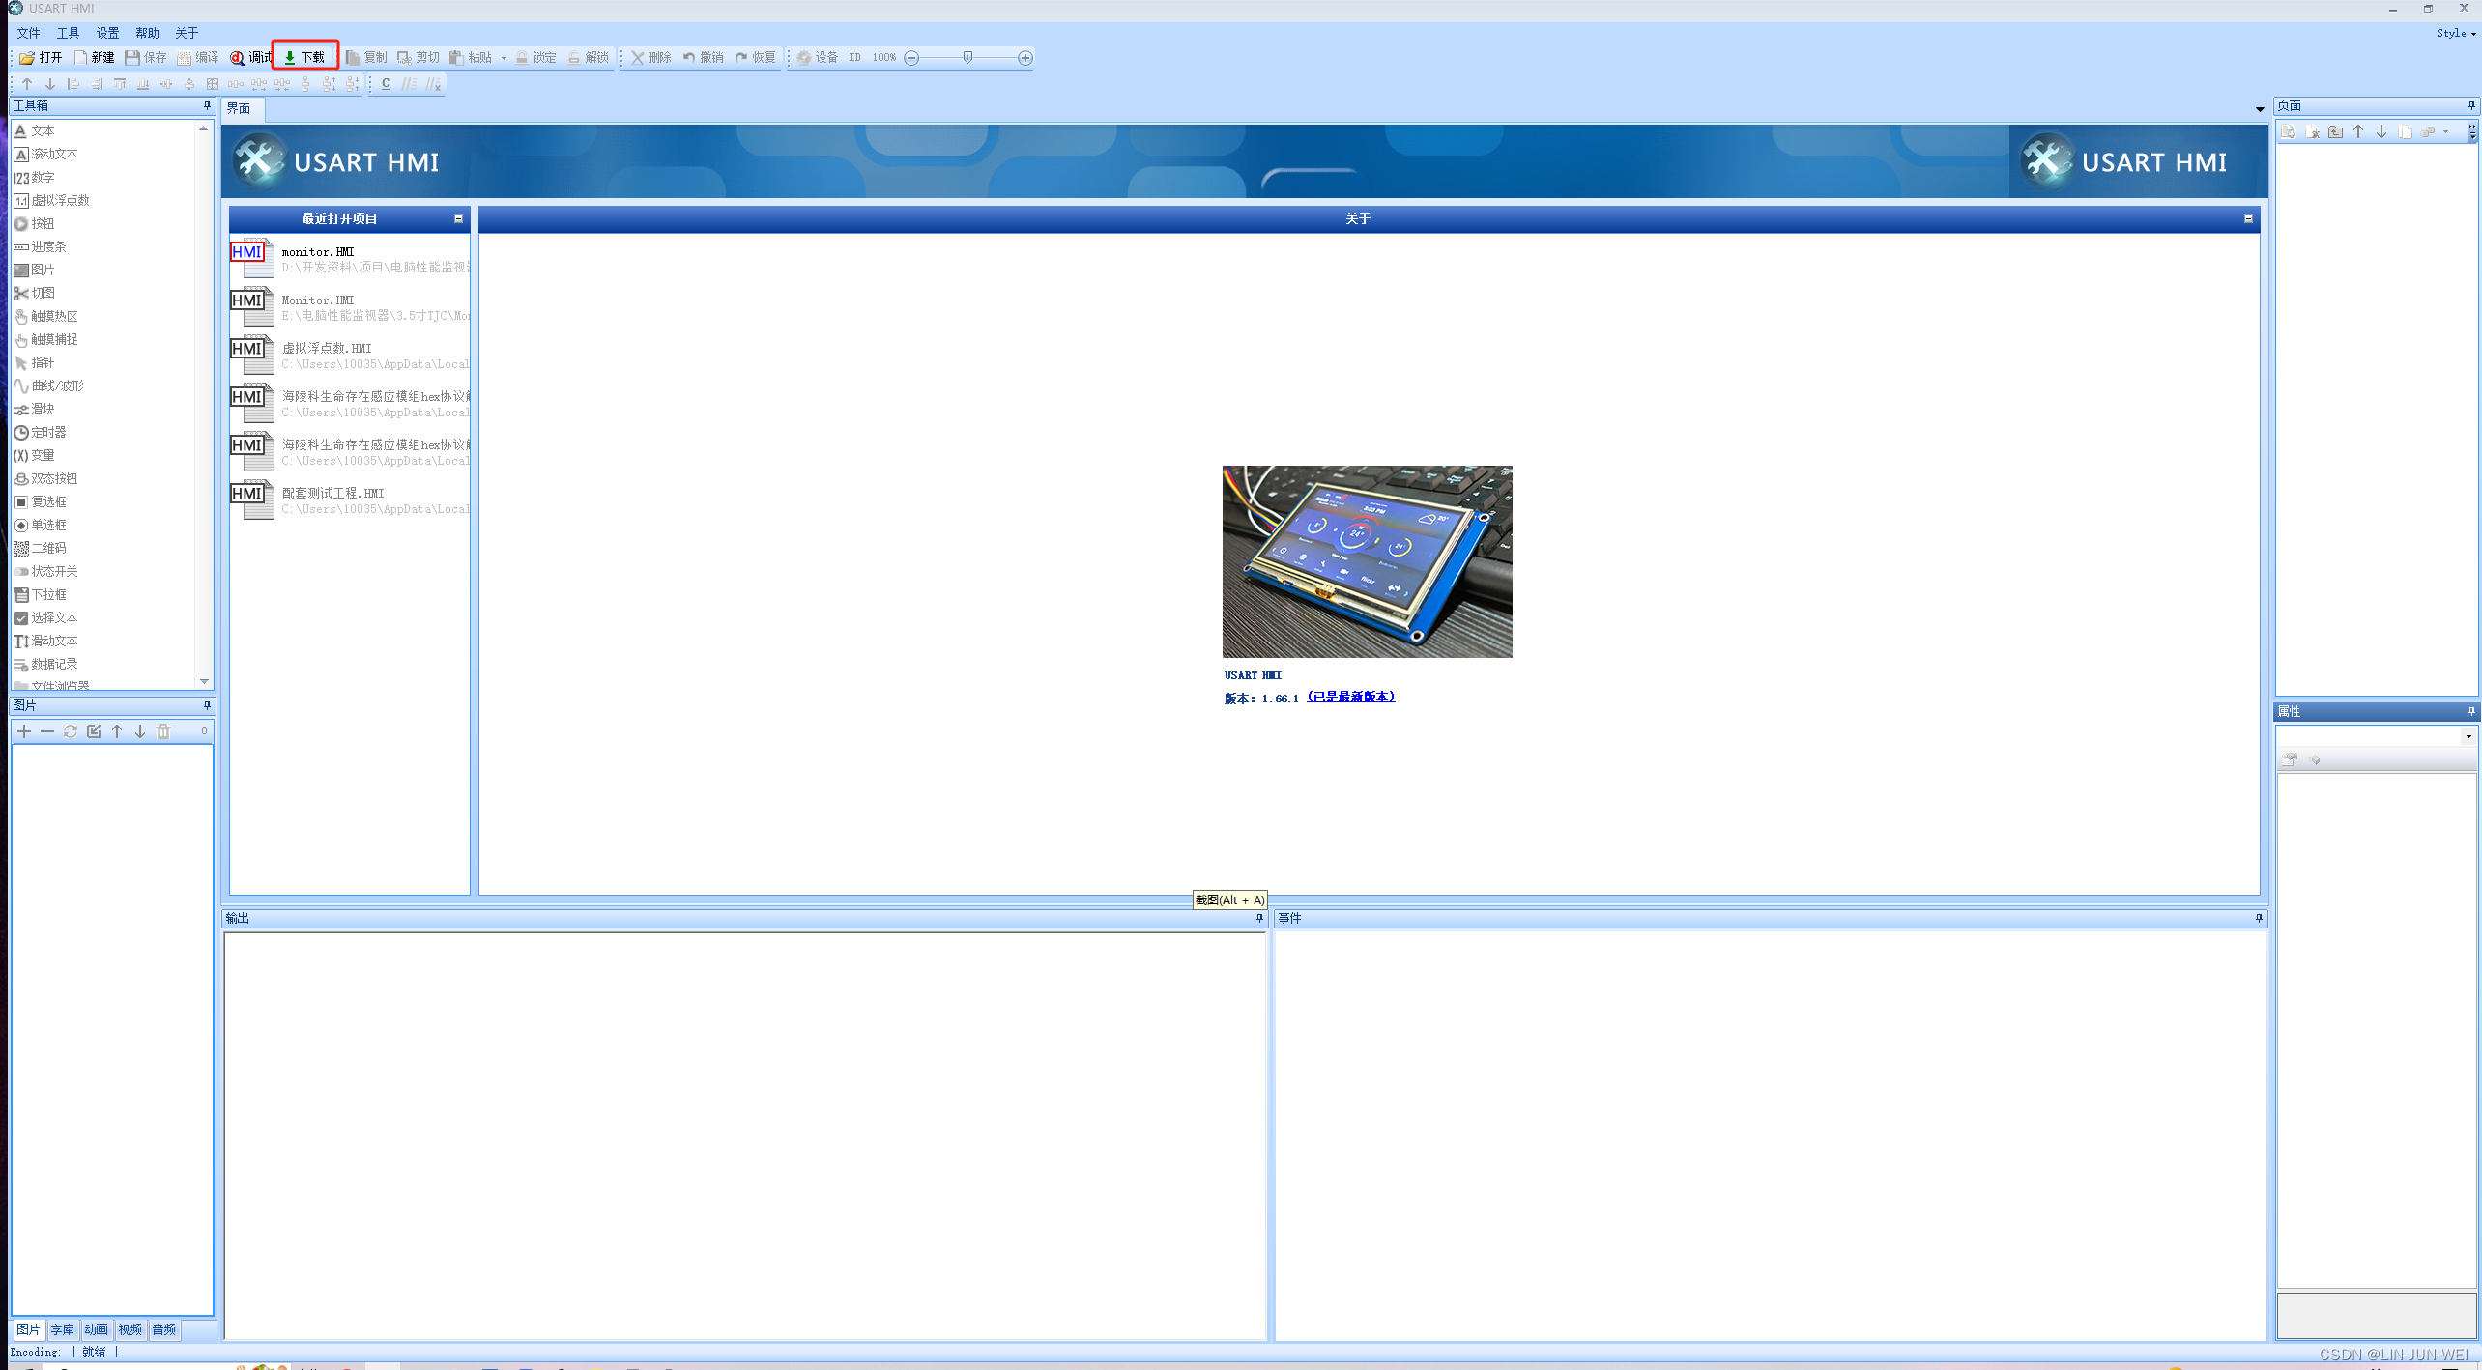Click the 新建 (New) file icon
The width and height of the screenshot is (2482, 1370).
[x=81, y=58]
